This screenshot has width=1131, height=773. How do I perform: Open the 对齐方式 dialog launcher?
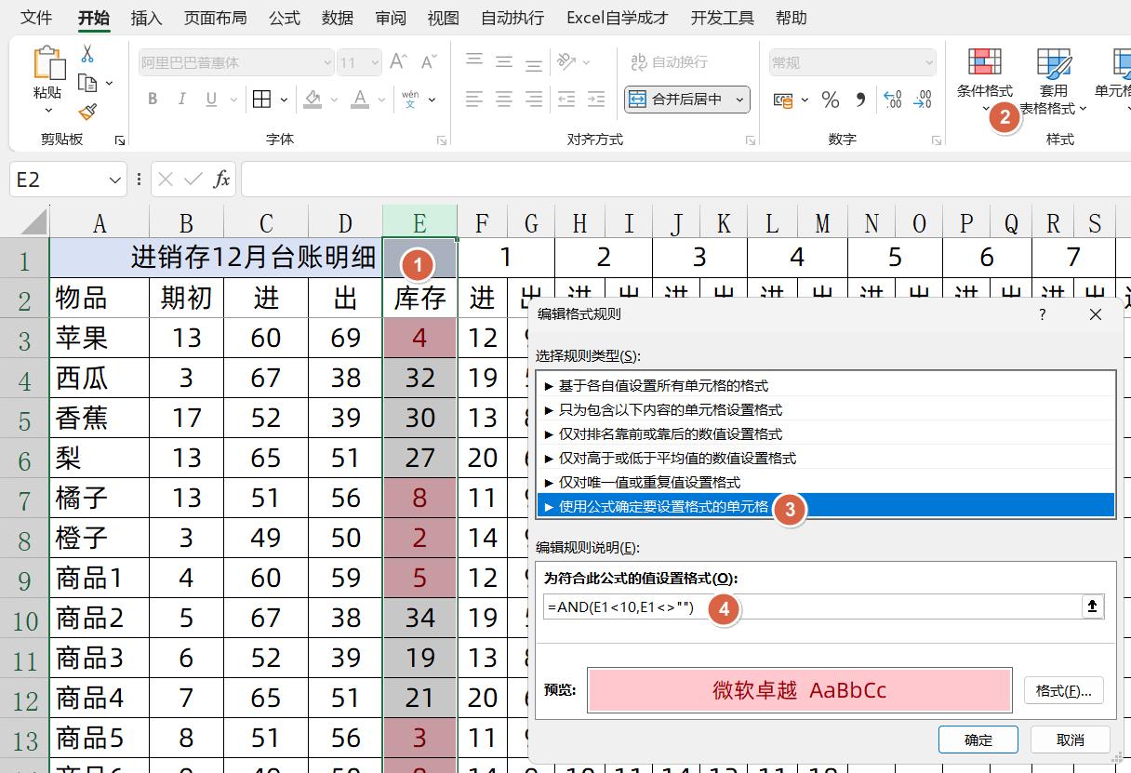[x=750, y=140]
